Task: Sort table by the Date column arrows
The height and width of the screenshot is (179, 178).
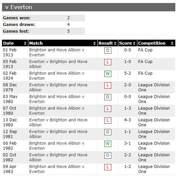Action: (25, 43)
